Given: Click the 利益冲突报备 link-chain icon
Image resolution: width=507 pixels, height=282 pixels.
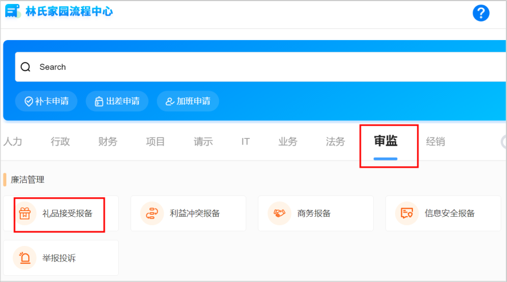Looking at the screenshot, I should 152,213.
